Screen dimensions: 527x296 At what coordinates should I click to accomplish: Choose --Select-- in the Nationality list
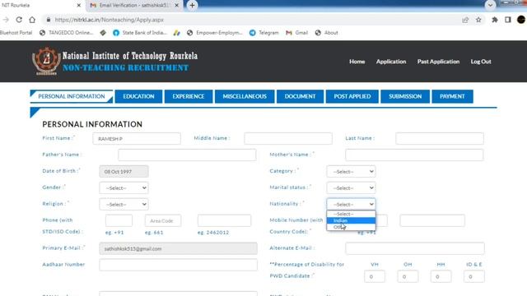(x=351, y=214)
